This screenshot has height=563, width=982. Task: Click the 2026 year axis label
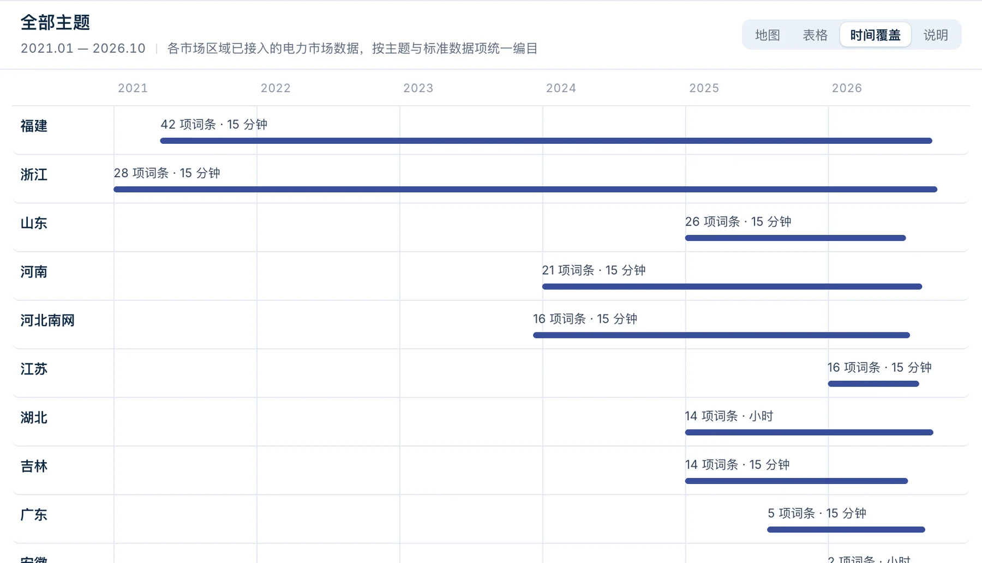click(x=847, y=88)
